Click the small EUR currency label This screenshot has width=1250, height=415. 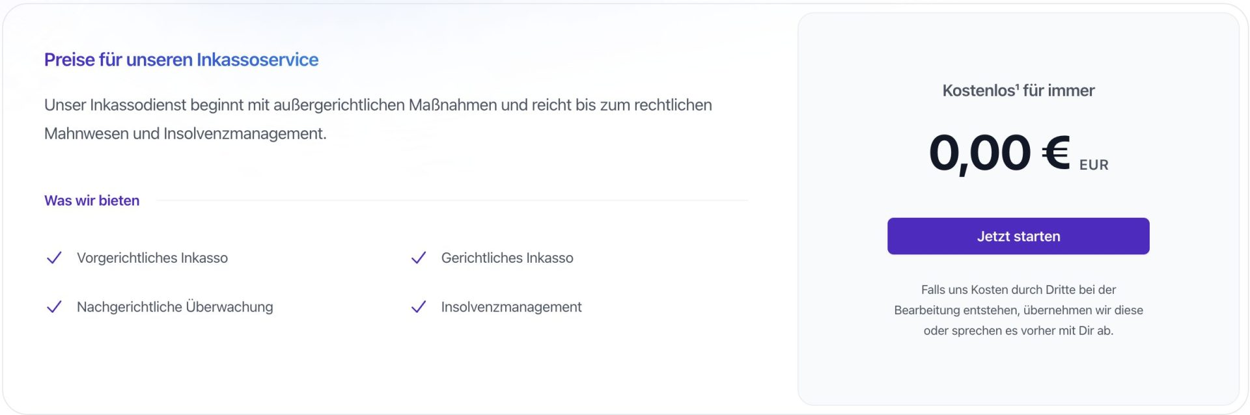(x=1094, y=165)
